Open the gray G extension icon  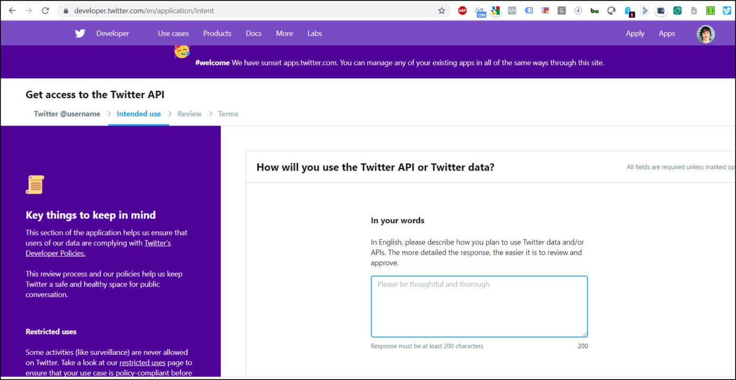click(x=561, y=10)
